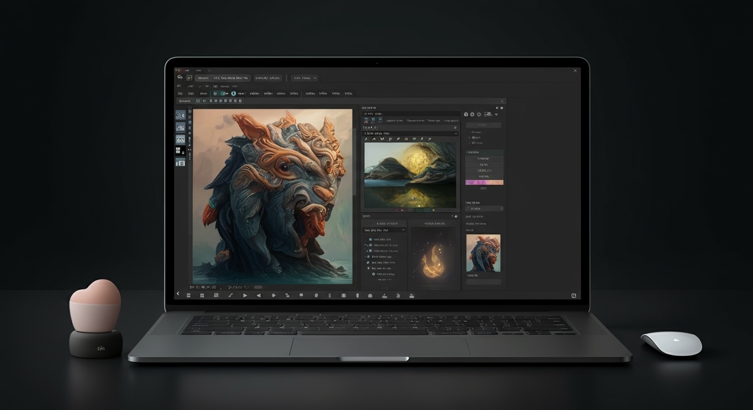Toggle the circular blue switch in the options bar

pos(233,93)
